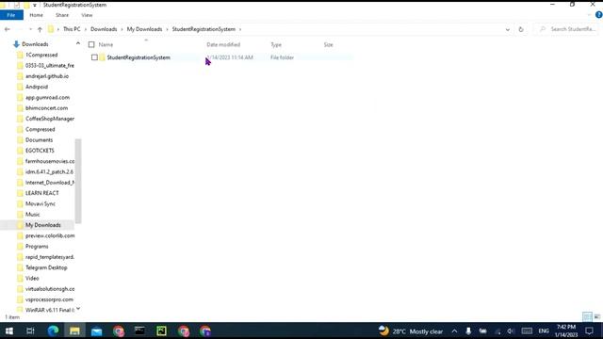Open the File ribbon tab
The height and width of the screenshot is (339, 603).
point(11,15)
